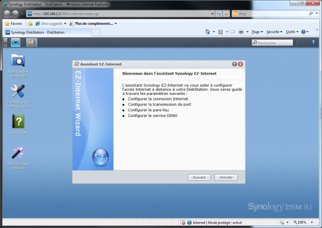Click the status bar privacy lock icon

pos(282,222)
